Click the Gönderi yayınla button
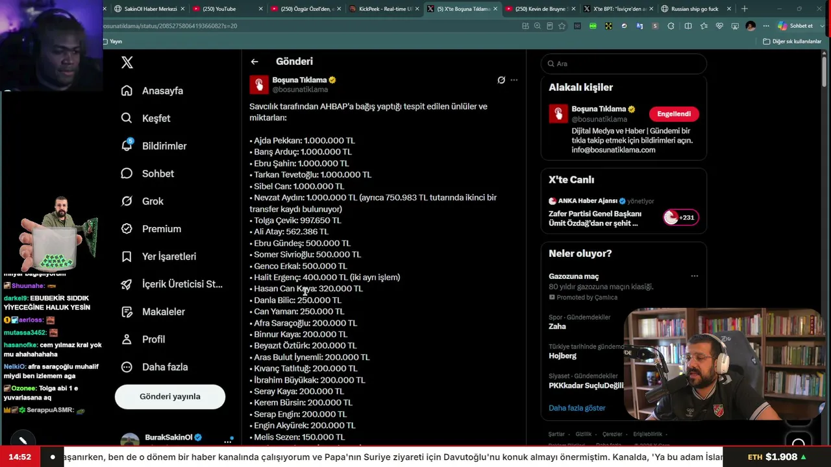Screen dimensions: 831x467 [x=170, y=396]
